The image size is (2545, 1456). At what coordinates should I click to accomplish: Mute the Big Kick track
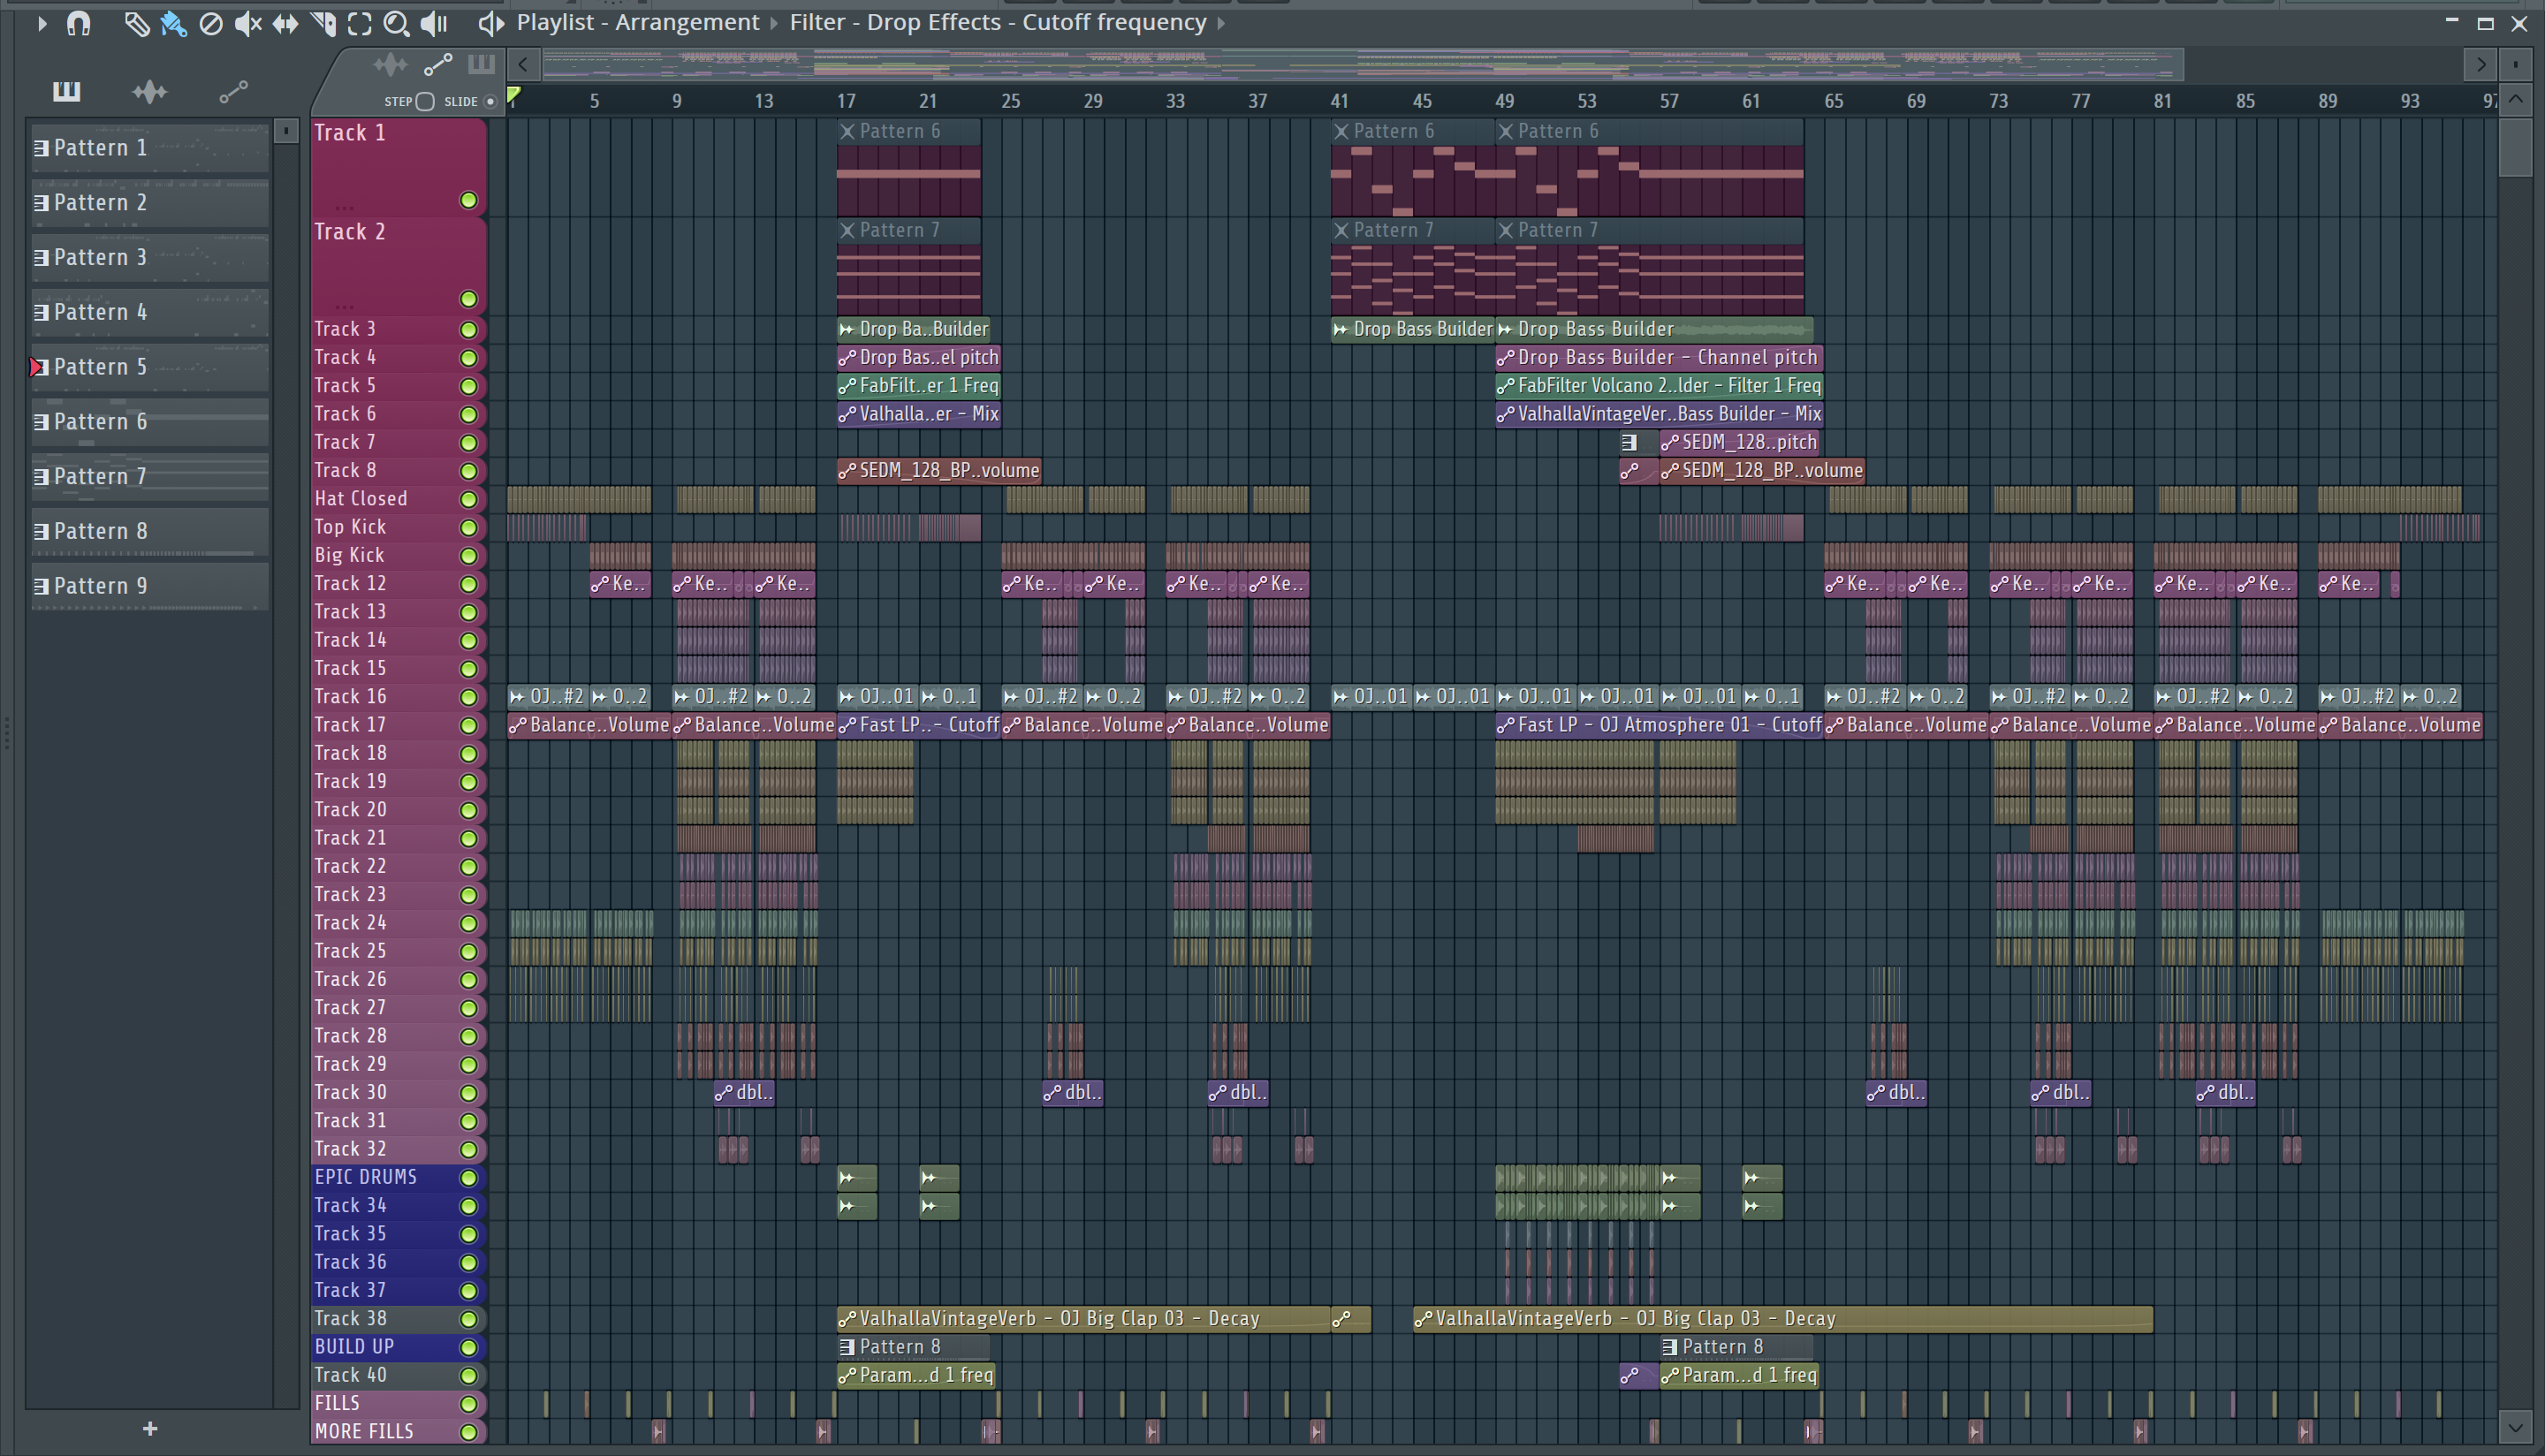(468, 556)
